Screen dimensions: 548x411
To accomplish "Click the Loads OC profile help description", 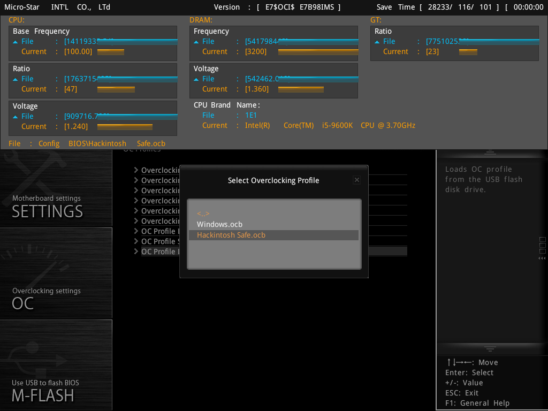I will (484, 179).
